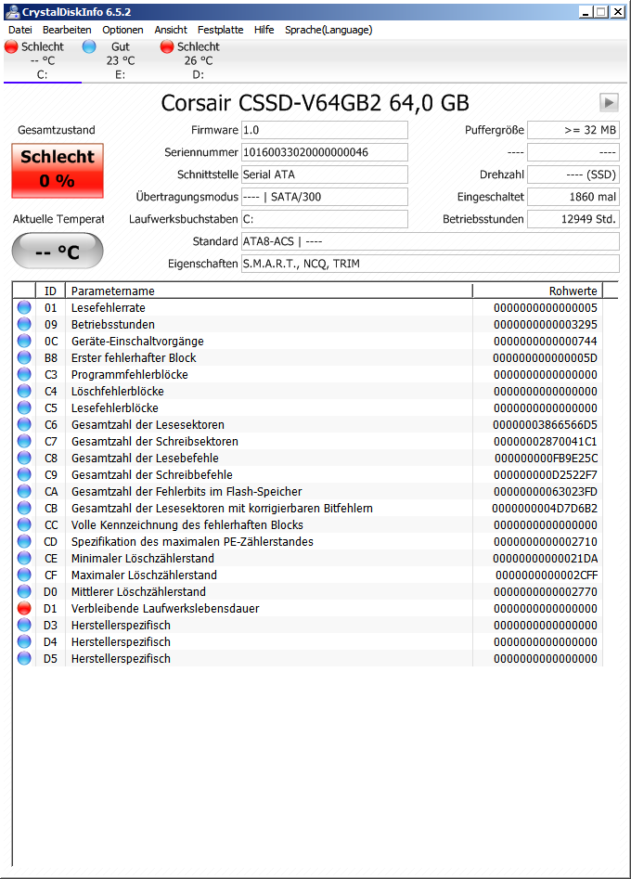631x879 pixels.
Task: Click the red status icon of drive C:
Action: tap(11, 46)
